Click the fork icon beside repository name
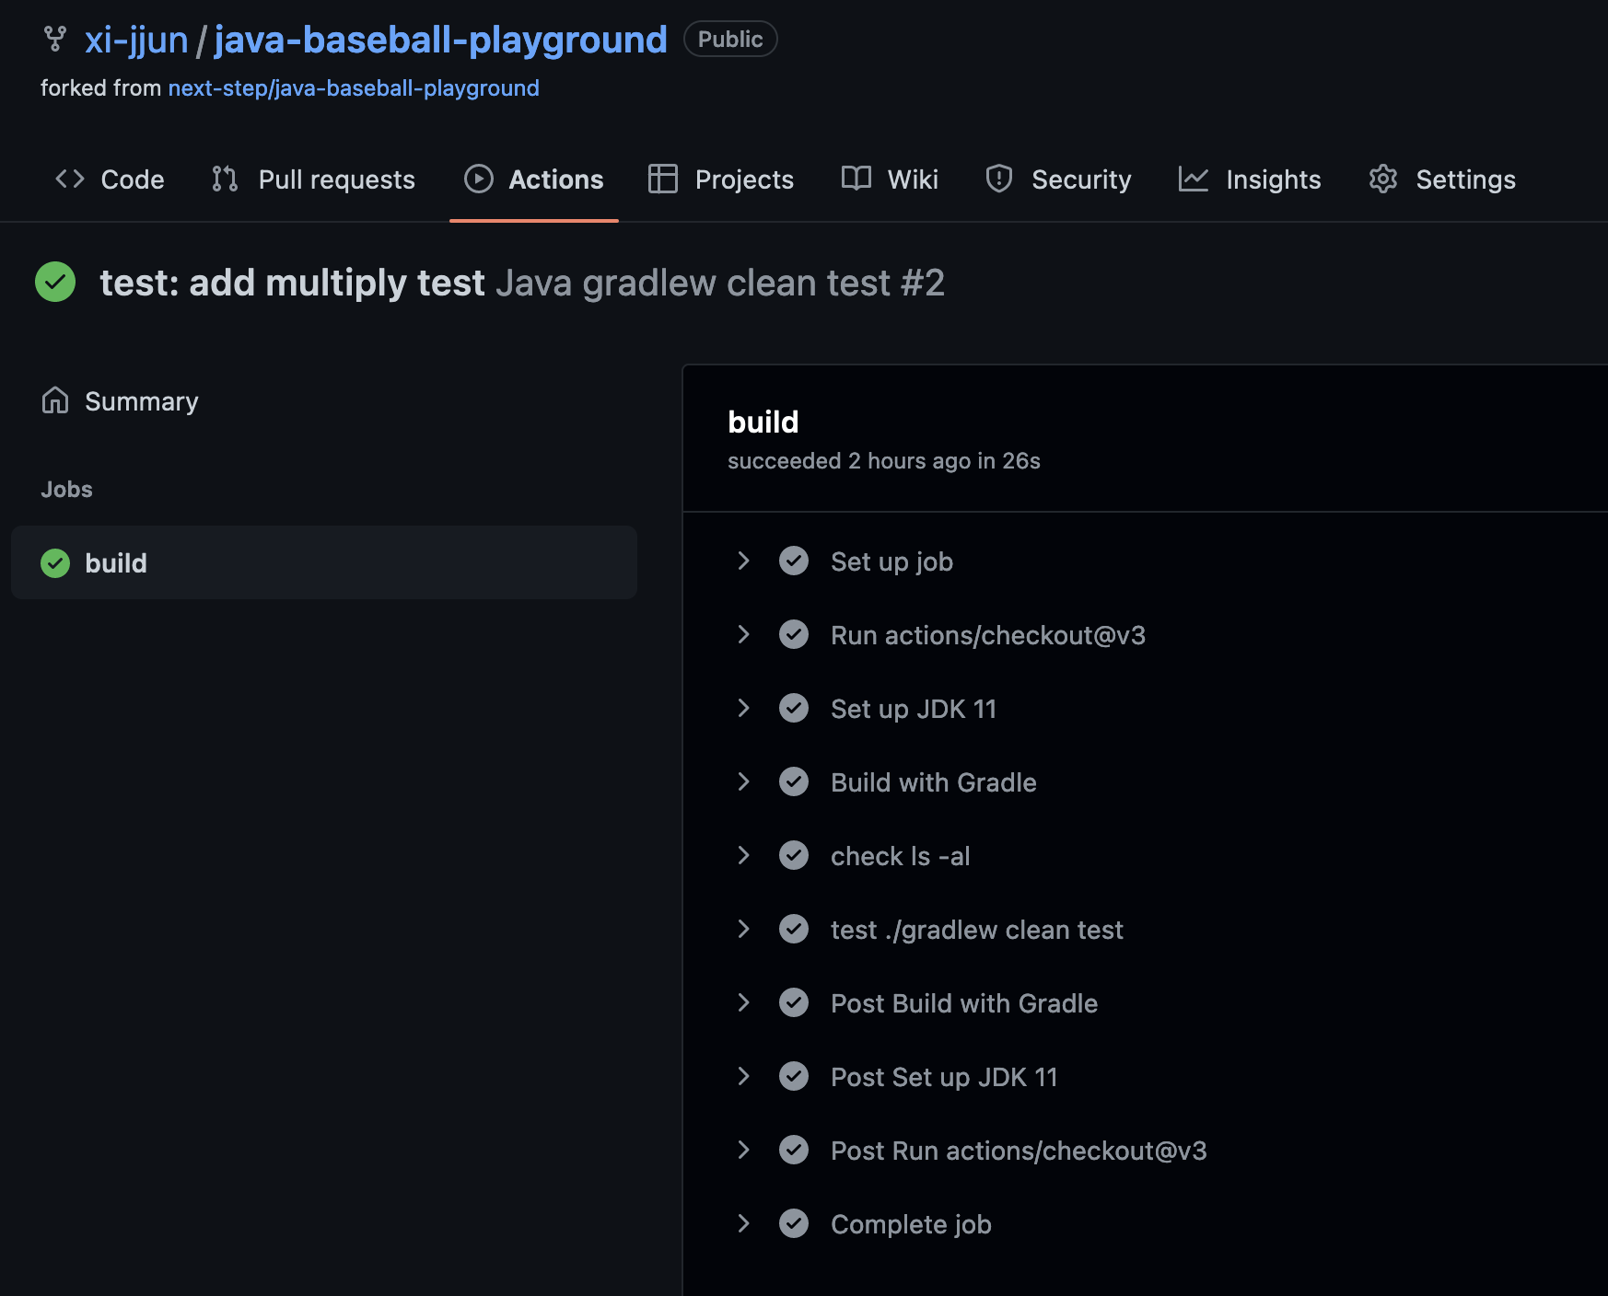 coord(55,40)
